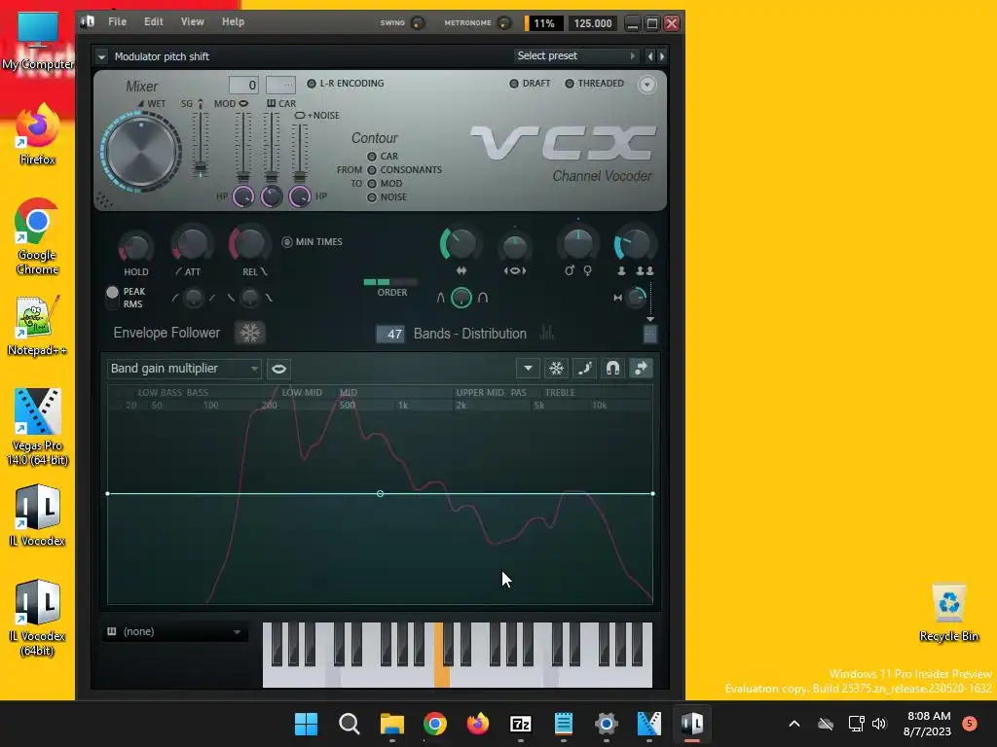Click the Bands Distribution bars icon
Viewport: 997px width, 747px height.
click(x=546, y=333)
